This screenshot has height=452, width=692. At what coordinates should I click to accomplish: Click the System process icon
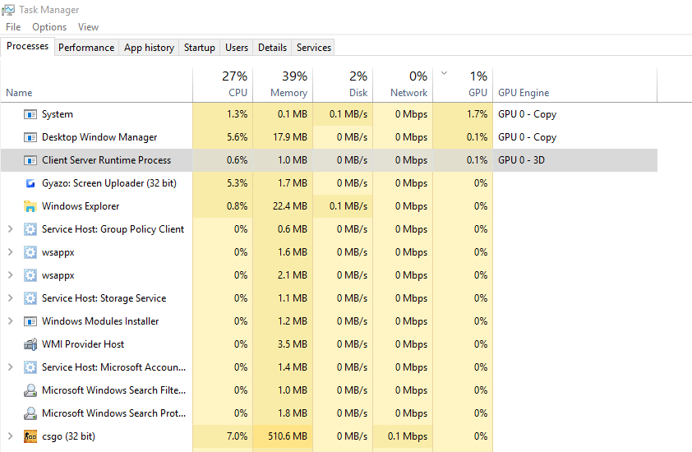coord(30,114)
